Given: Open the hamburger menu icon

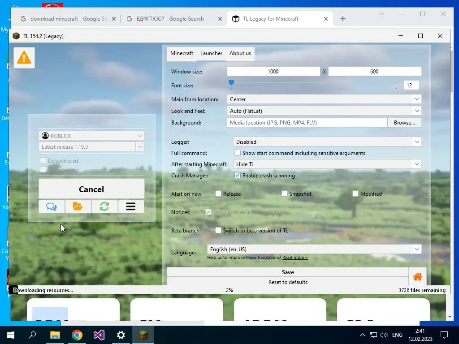Looking at the screenshot, I should (131, 206).
